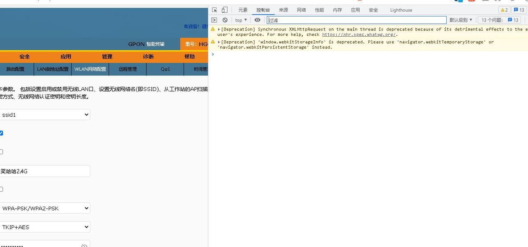The width and height of the screenshot is (528, 247).
Task: Open the issues badge showing 13 in tab bar
Action: [x=519, y=10]
